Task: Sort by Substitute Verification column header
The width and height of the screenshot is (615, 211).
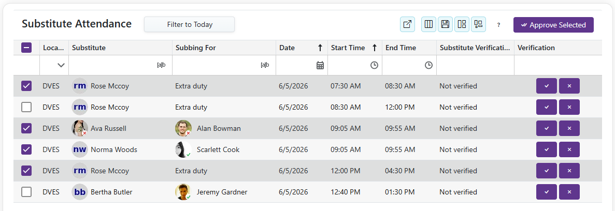Action: (x=476, y=48)
